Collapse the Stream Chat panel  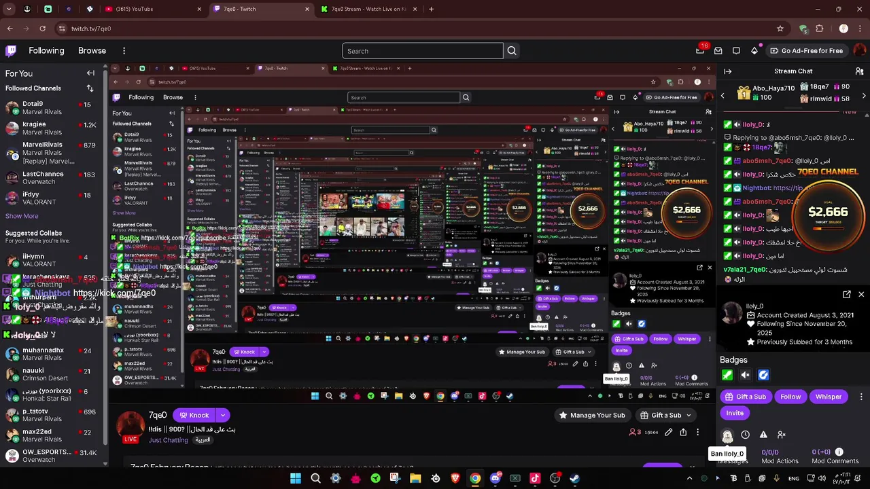(x=727, y=71)
